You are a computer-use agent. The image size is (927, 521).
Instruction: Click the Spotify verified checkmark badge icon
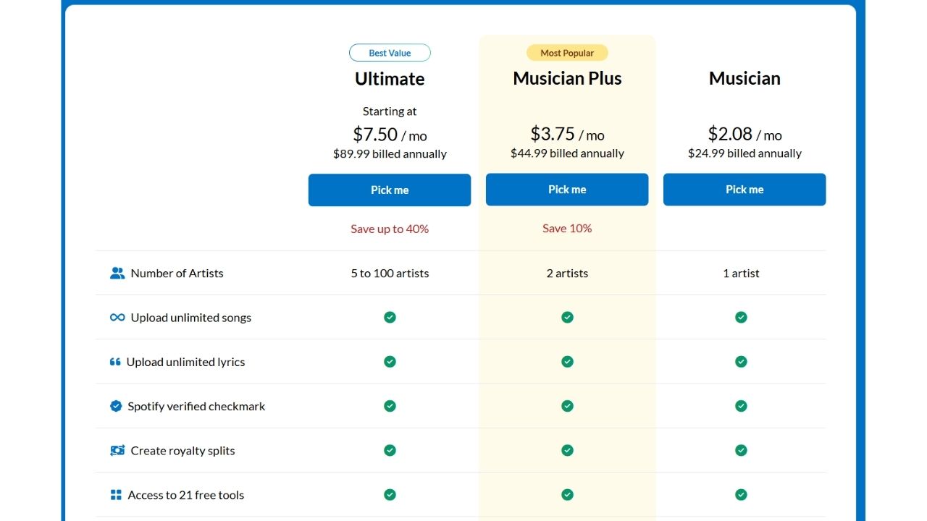[x=115, y=406]
